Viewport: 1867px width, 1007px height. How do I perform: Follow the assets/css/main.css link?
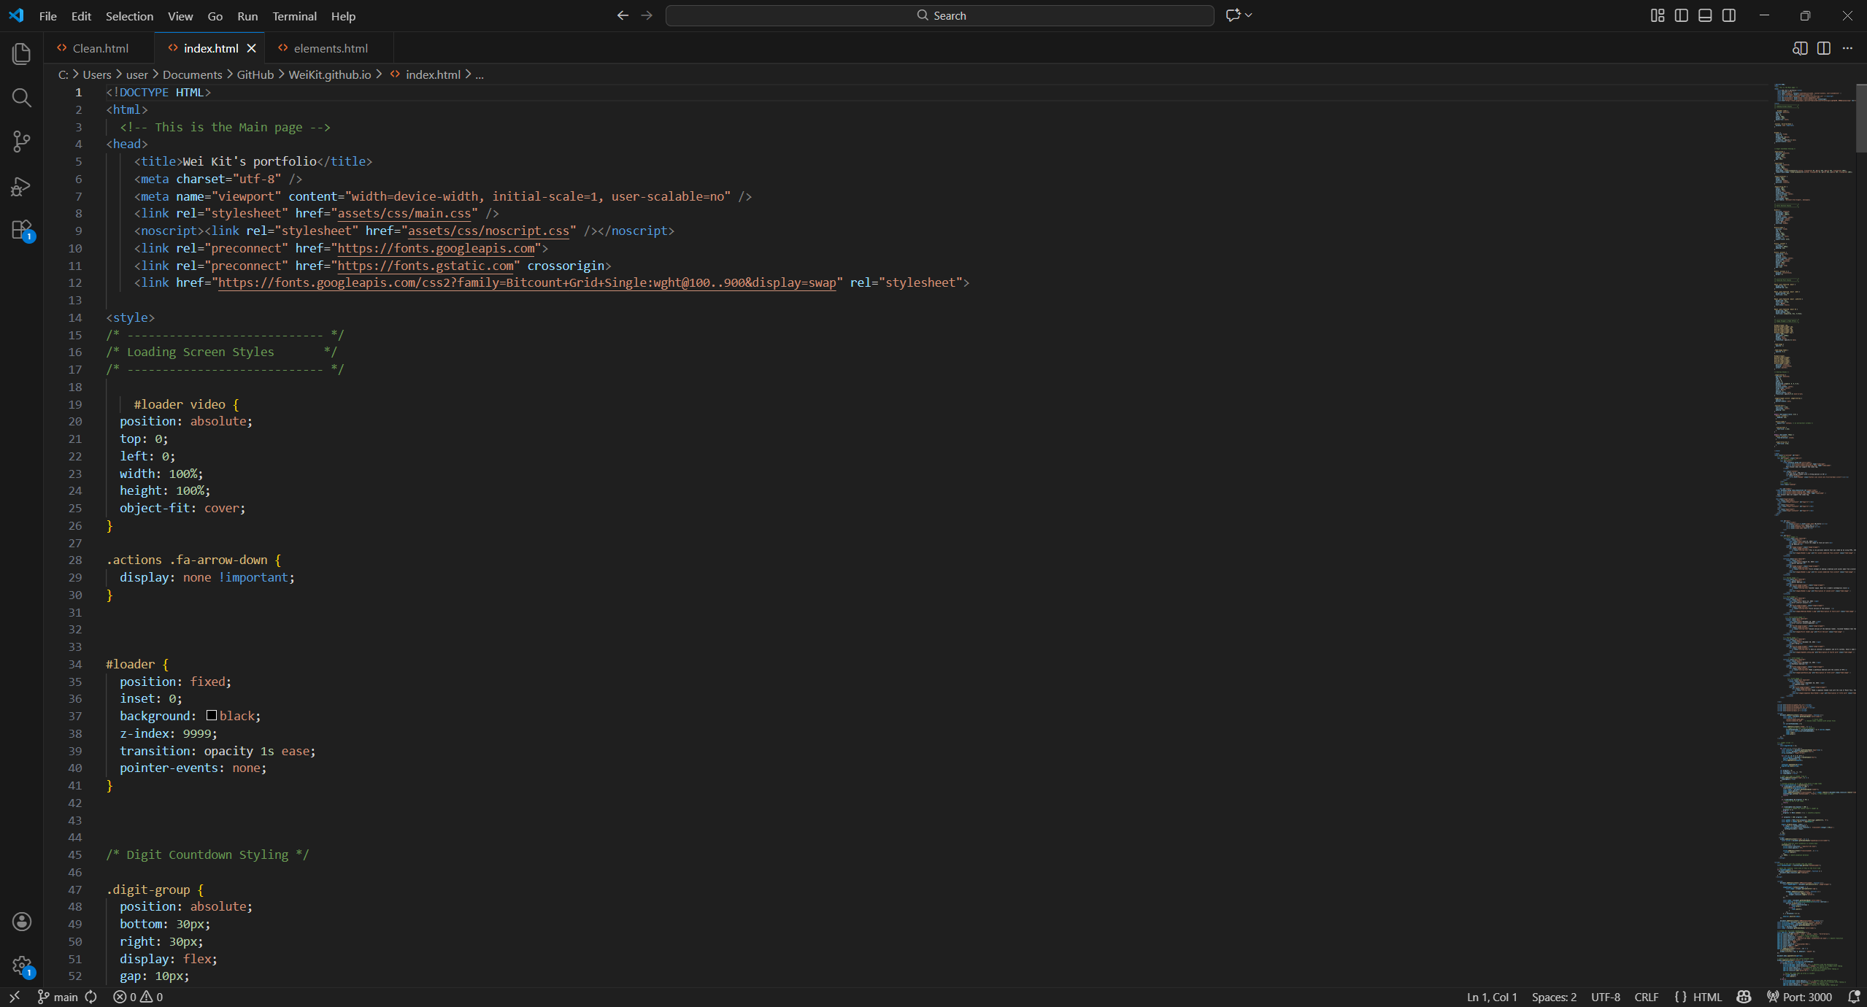[x=404, y=213]
